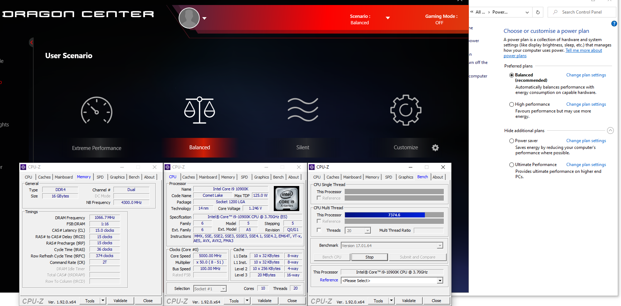
Task: Select the High performance power plan
Action: [511, 104]
